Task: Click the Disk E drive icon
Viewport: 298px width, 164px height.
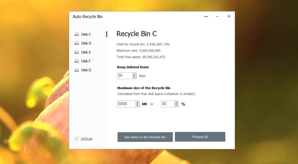Action: pos(76,52)
